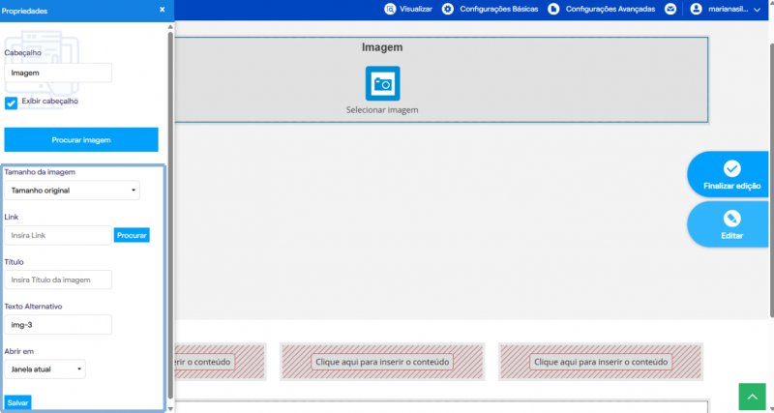
Task: Click the Visualizar preview icon
Action: pyautogui.click(x=390, y=9)
